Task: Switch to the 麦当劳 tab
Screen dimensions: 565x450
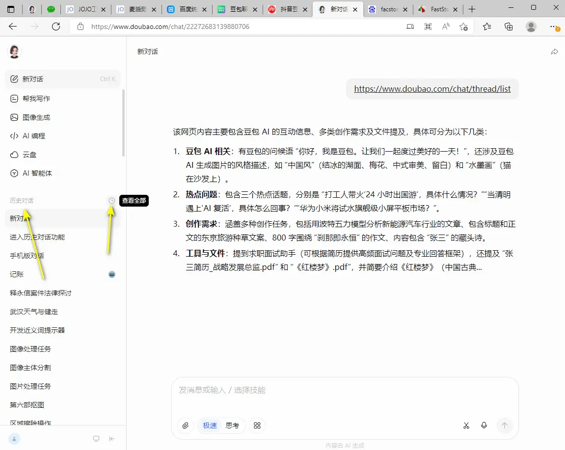Action: pos(136,9)
